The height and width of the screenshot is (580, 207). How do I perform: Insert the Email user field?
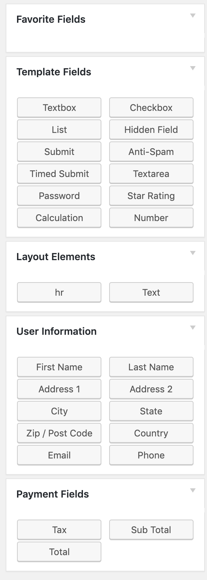(x=59, y=455)
